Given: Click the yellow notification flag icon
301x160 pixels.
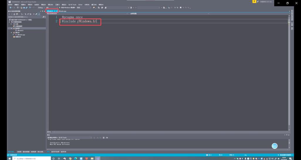Looking at the screenshot, I should point(254,1).
